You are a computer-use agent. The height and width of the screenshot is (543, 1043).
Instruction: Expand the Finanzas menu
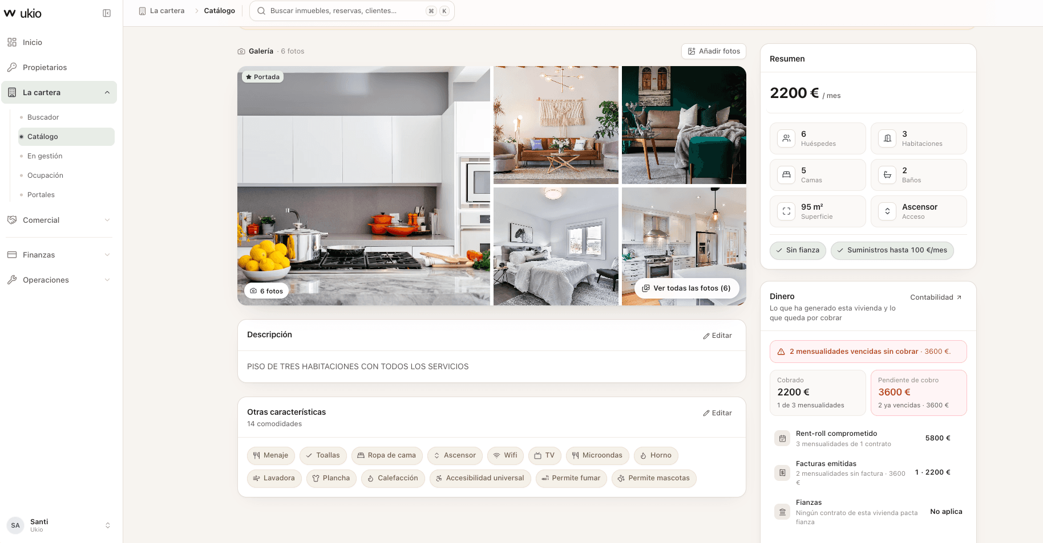coord(59,255)
